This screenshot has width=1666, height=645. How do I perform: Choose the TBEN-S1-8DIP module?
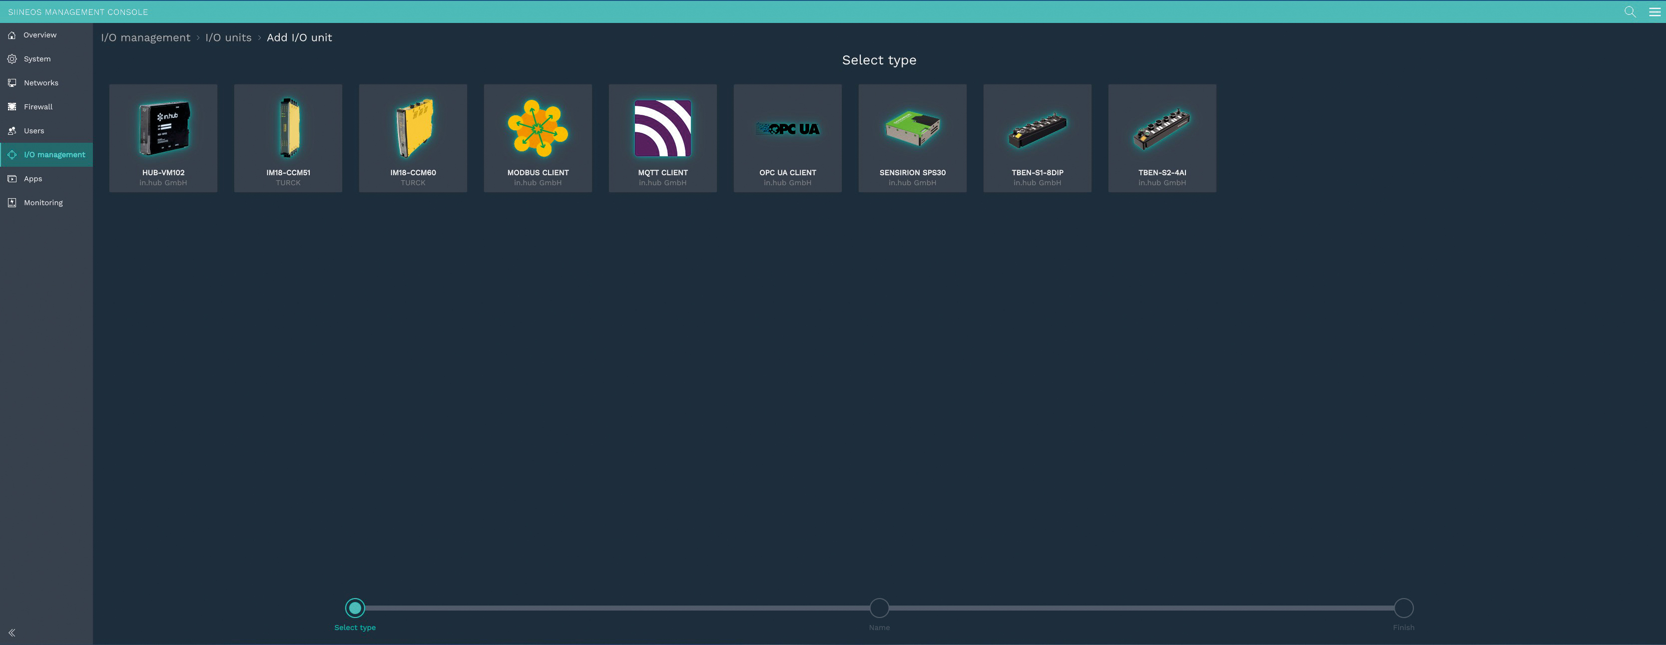coord(1037,138)
